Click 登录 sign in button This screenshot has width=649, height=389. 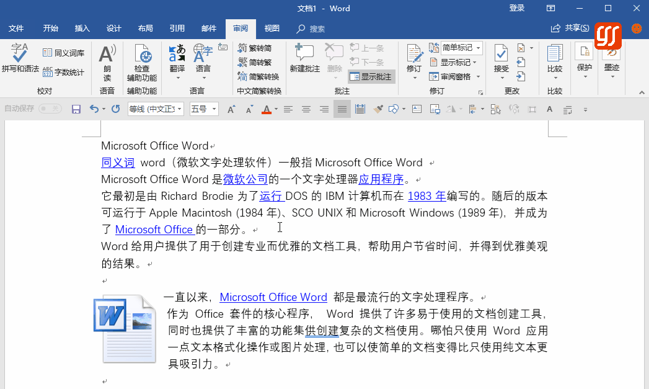tap(516, 8)
